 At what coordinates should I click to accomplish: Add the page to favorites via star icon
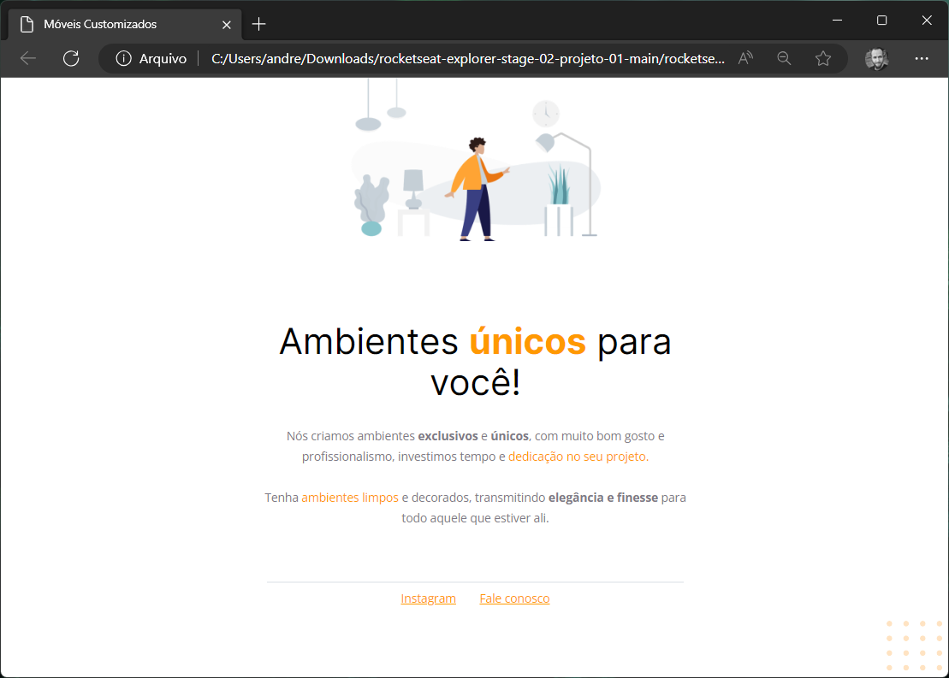click(x=823, y=58)
